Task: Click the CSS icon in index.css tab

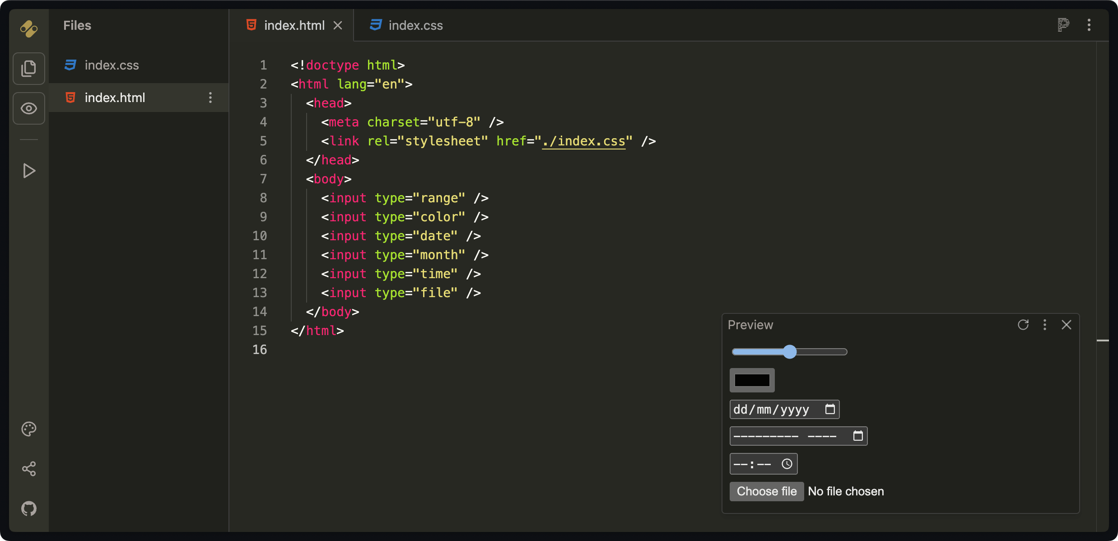Action: pyautogui.click(x=376, y=25)
